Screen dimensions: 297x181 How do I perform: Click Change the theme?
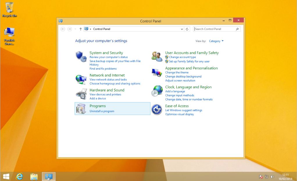[177, 73]
